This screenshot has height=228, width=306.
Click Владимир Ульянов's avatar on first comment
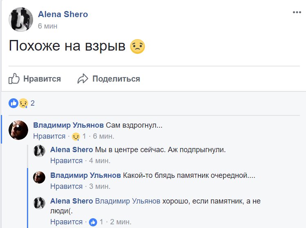pos(18,130)
